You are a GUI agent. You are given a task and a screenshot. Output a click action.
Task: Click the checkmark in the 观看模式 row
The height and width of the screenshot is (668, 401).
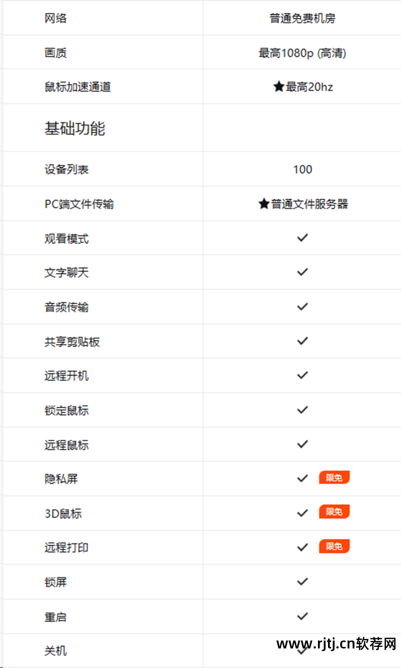(302, 238)
